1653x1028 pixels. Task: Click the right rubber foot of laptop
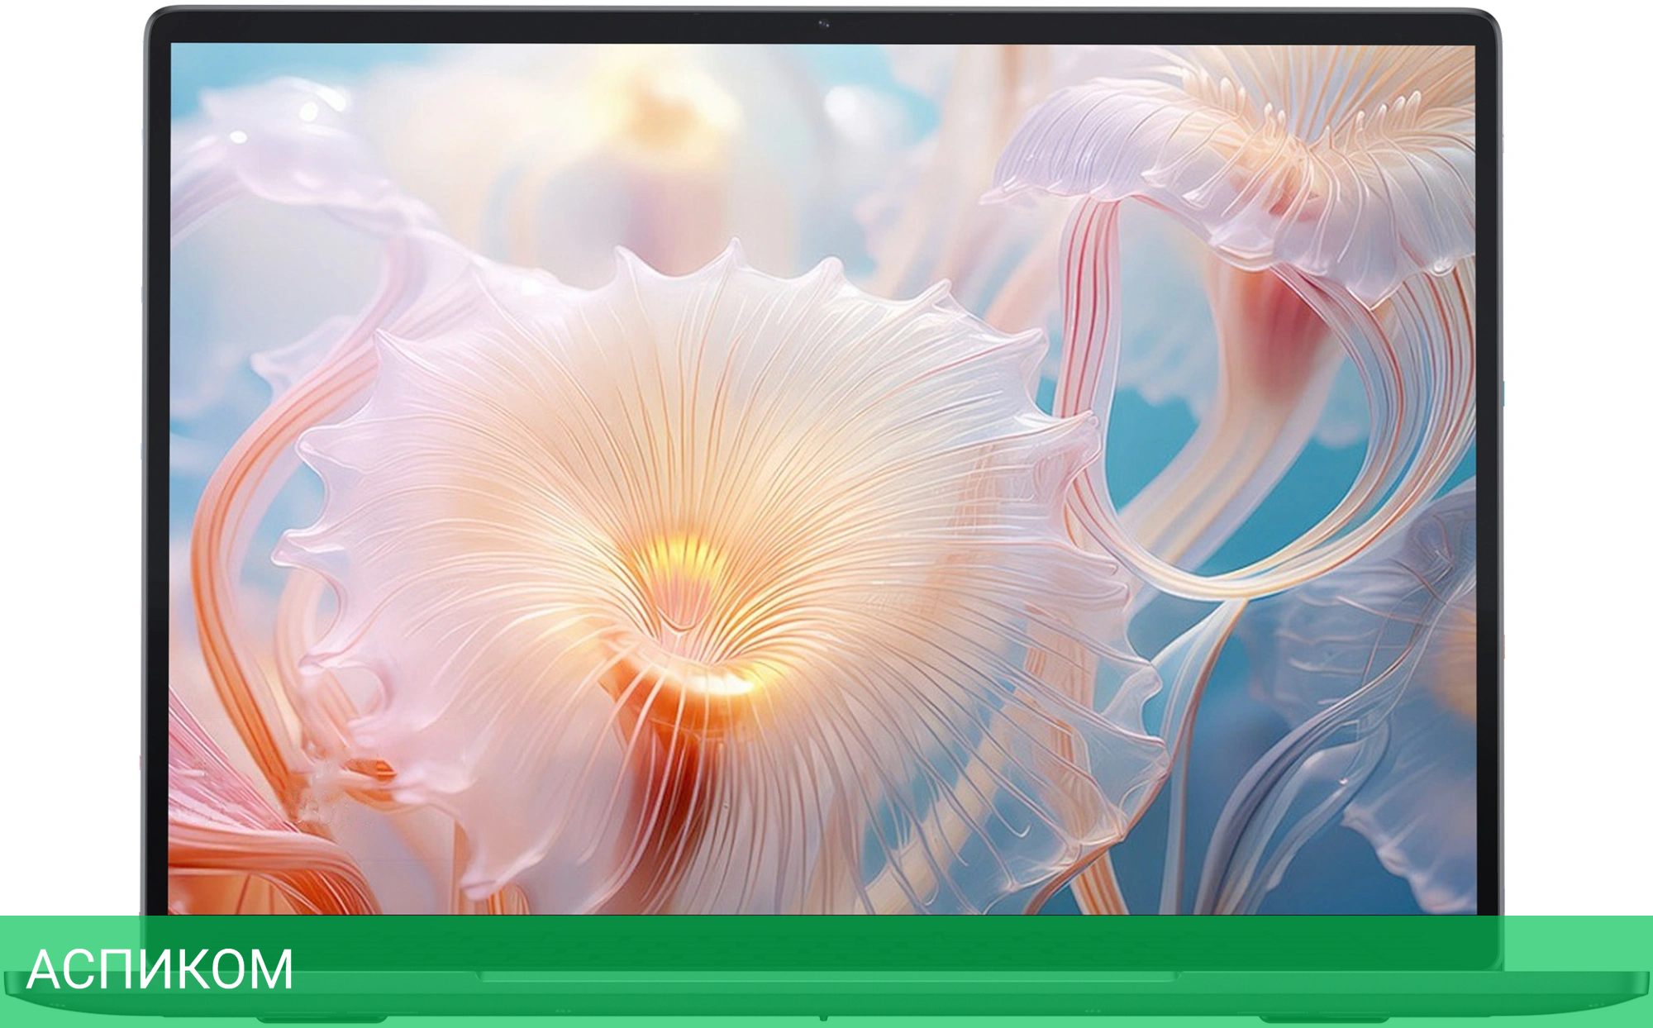1322,1017
